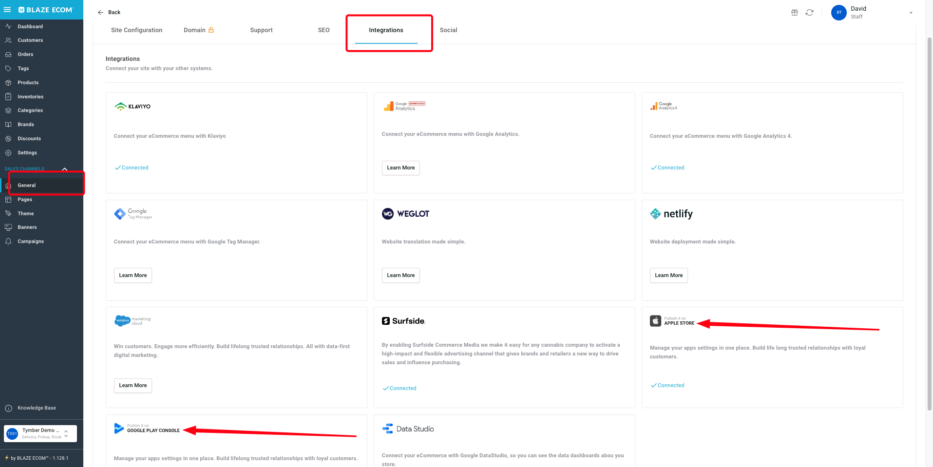The image size is (933, 467).
Task: Toggle the hamburger menu icon
Action: 7,10
